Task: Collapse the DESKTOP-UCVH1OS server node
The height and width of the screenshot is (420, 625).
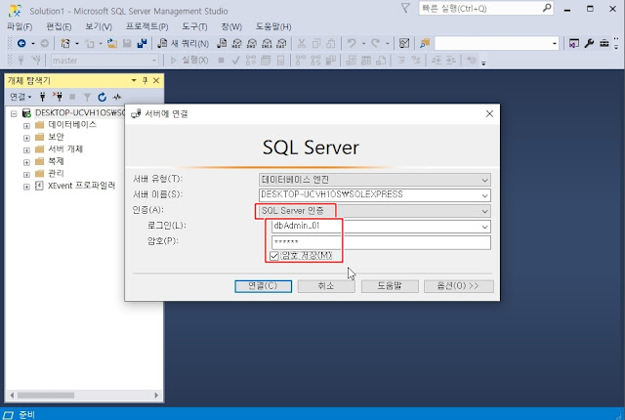Action: click(x=14, y=113)
